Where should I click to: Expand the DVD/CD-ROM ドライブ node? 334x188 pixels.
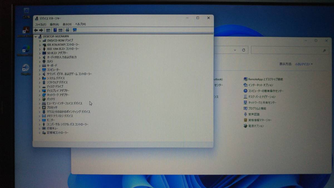tap(40, 40)
